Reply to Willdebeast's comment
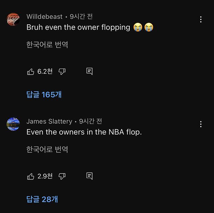The height and width of the screenshot is (213, 214). click(89, 71)
